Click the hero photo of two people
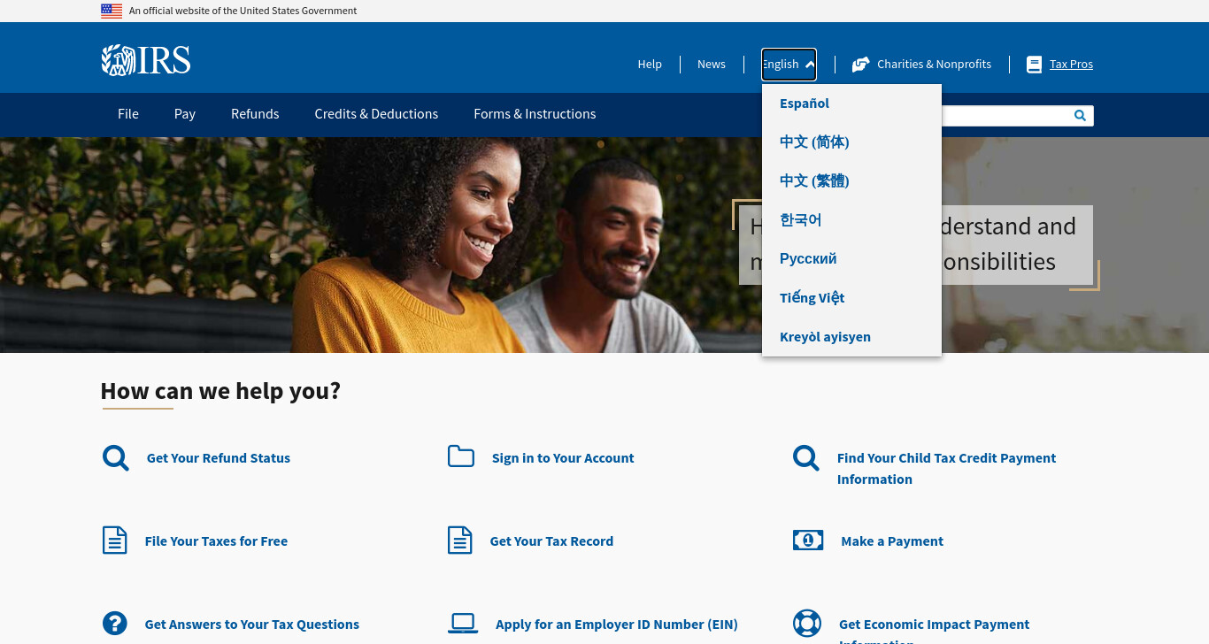Viewport: 1209px width, 644px height. pyautogui.click(x=496, y=245)
